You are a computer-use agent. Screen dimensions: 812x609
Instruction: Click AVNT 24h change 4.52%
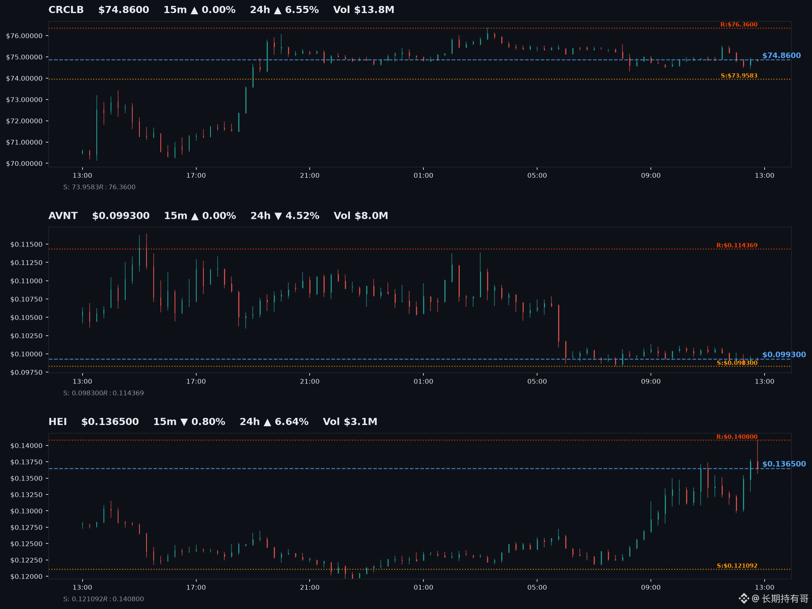coord(285,216)
